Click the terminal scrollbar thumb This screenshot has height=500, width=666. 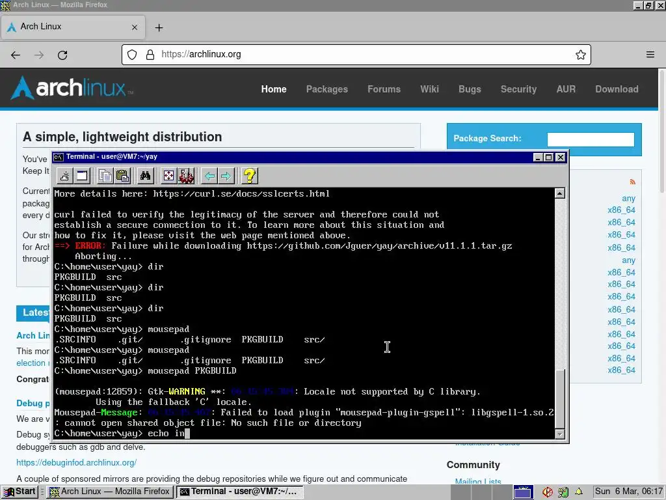560,399
